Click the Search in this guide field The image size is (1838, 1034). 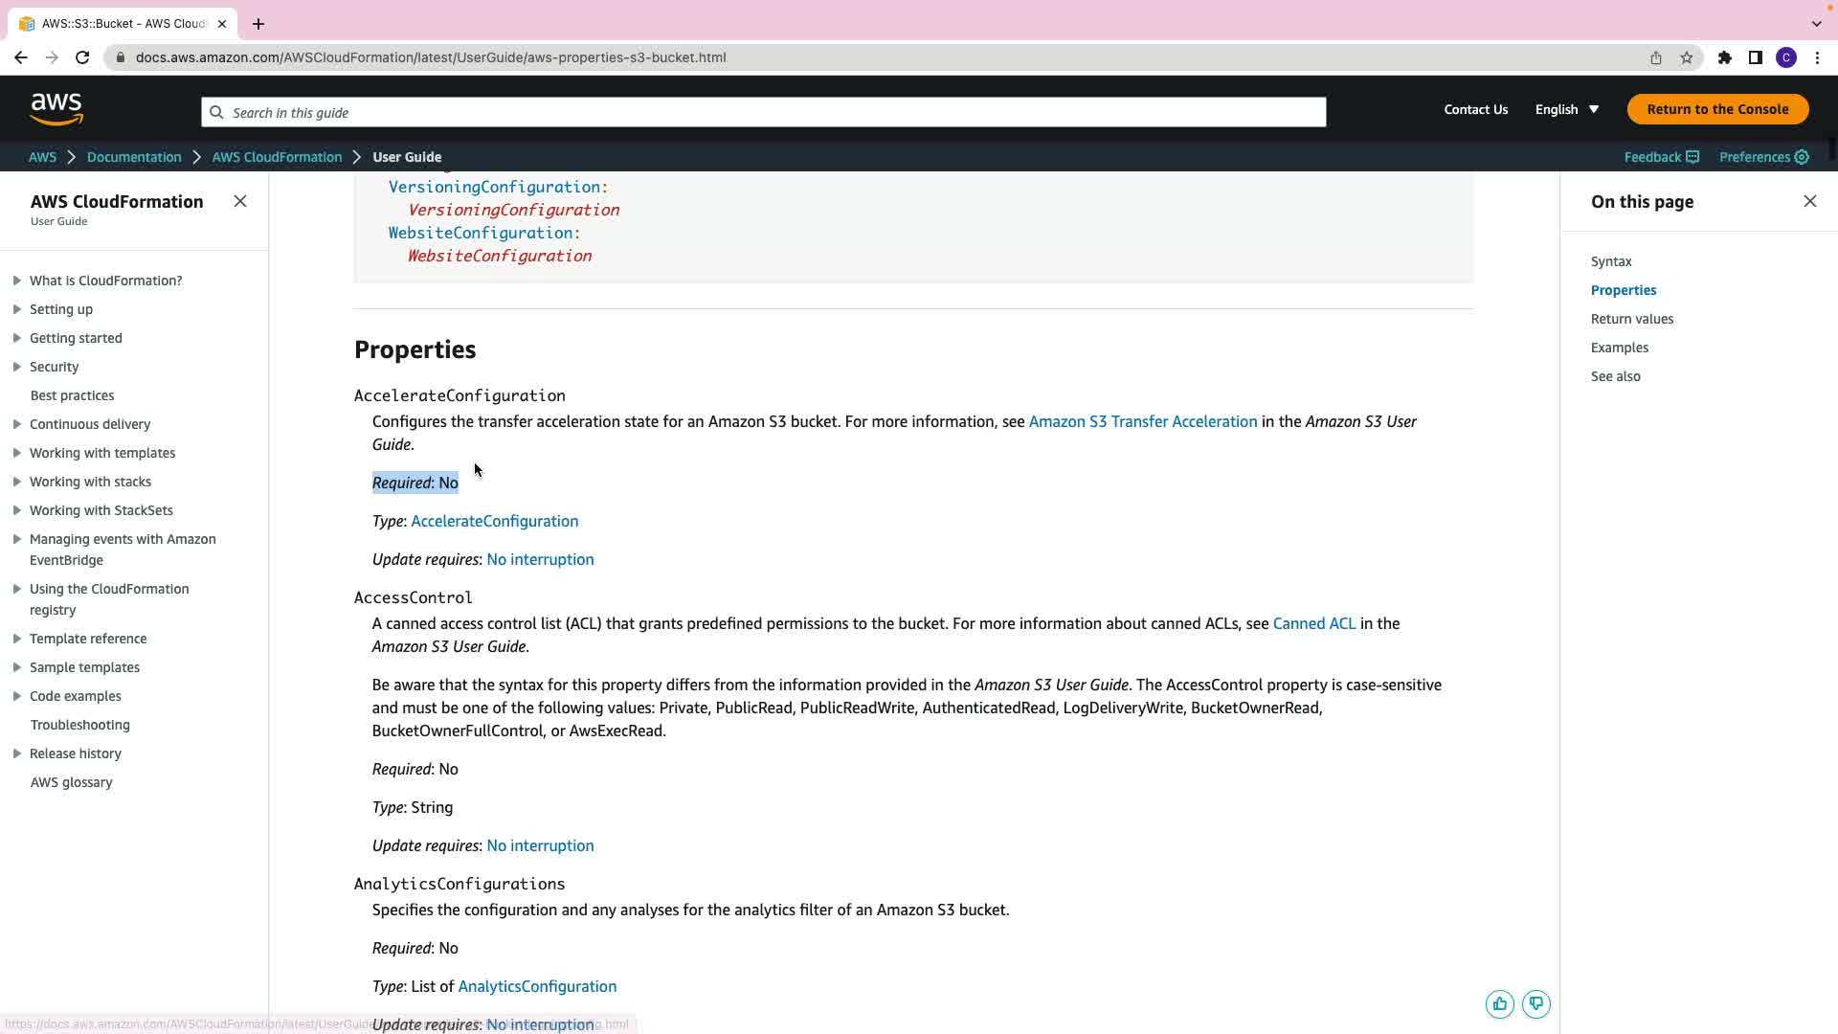click(x=763, y=112)
